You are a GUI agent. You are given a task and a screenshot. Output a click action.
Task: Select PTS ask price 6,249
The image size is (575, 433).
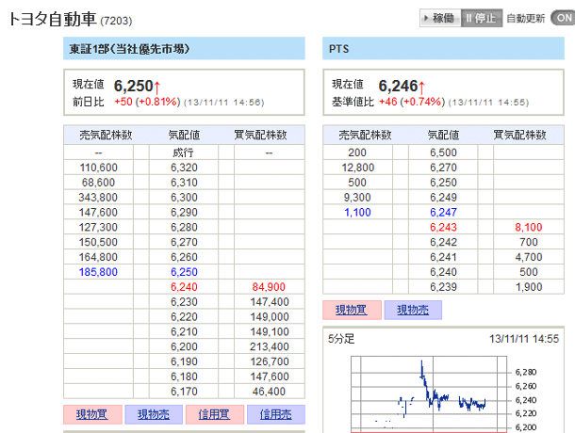[x=443, y=198]
